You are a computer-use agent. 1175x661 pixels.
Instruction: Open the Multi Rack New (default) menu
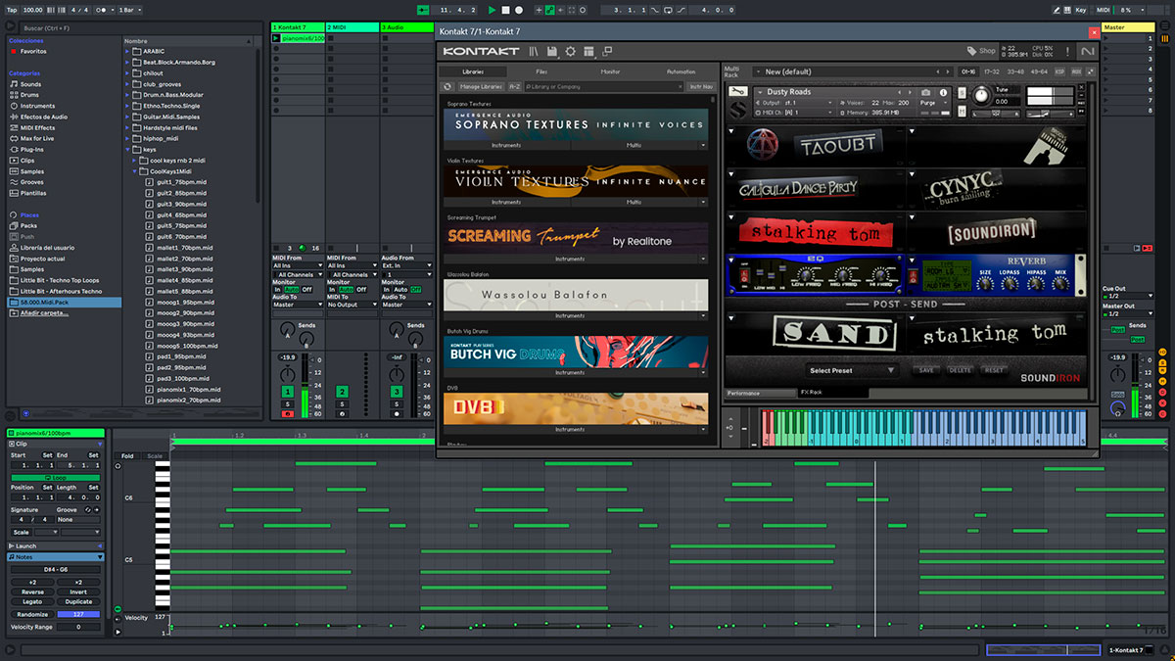[x=852, y=71]
